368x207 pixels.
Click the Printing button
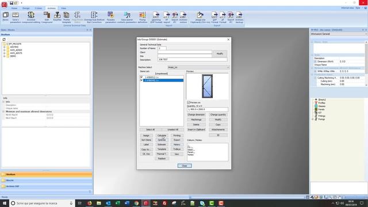tap(177, 136)
